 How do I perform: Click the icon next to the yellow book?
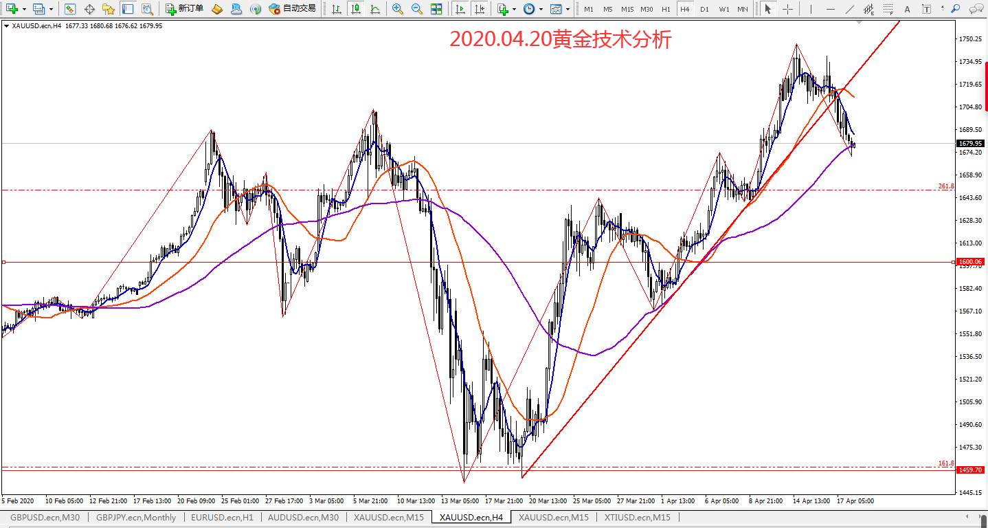tap(236, 9)
